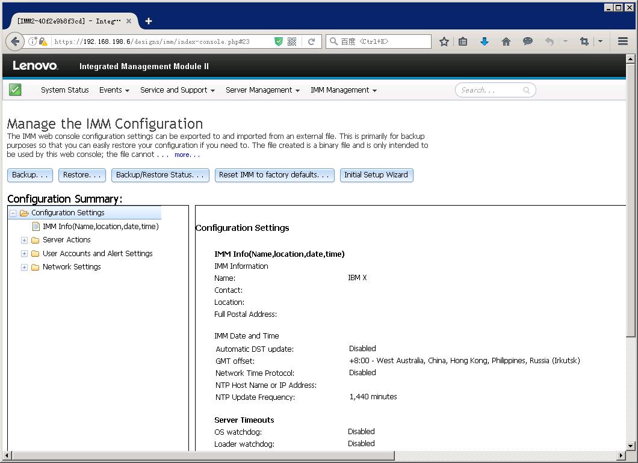The width and height of the screenshot is (638, 463).
Task: Open the Server Management menu
Action: [262, 90]
